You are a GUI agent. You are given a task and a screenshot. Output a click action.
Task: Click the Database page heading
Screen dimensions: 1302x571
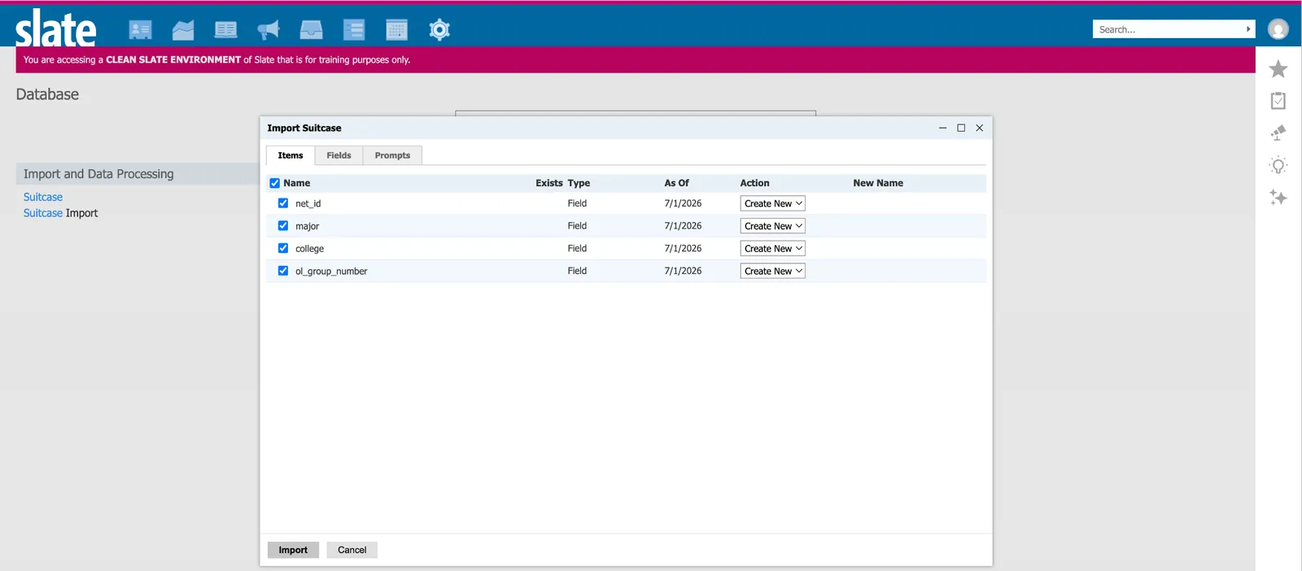[47, 94]
